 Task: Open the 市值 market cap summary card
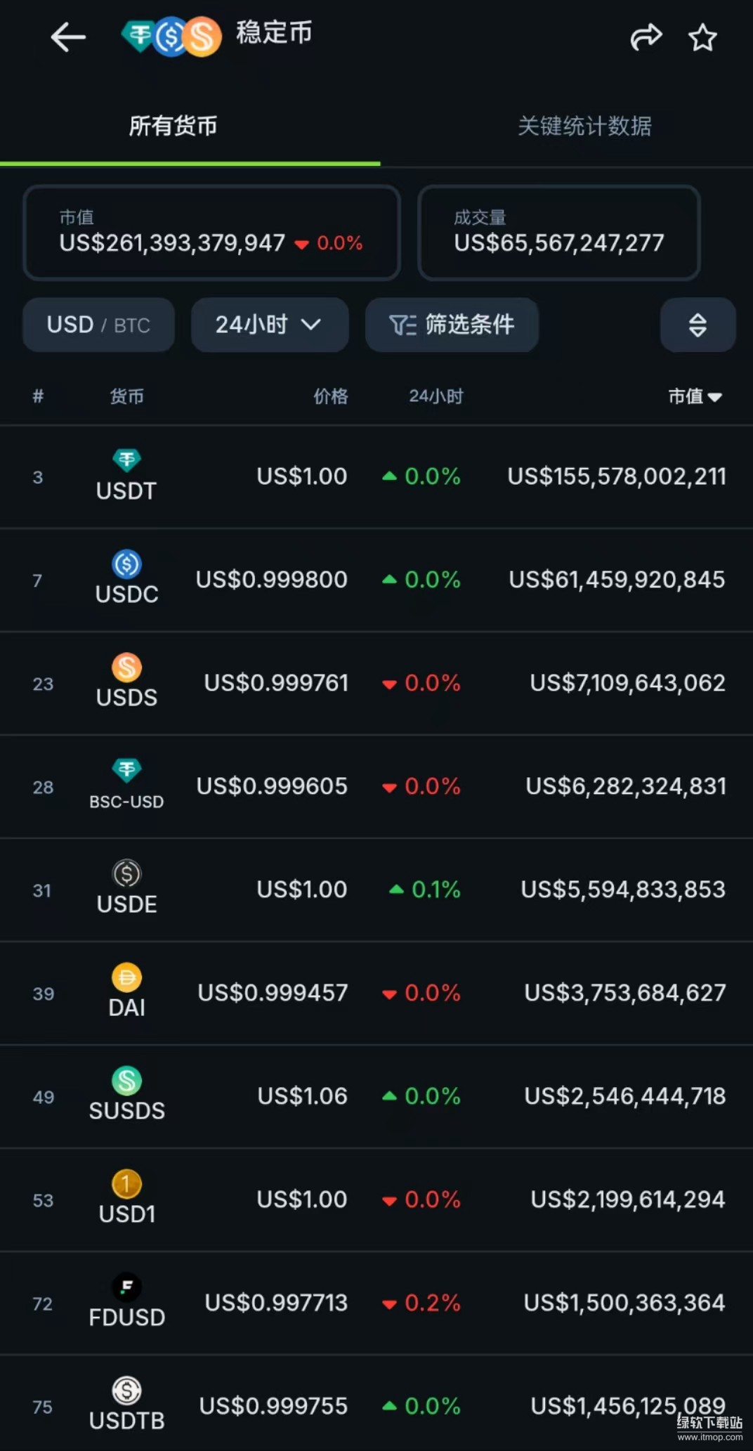coord(211,233)
